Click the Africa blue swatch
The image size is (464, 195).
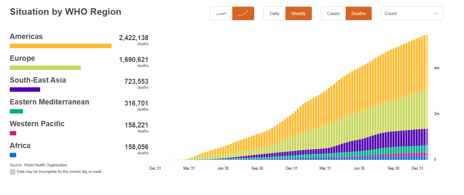tap(13, 155)
